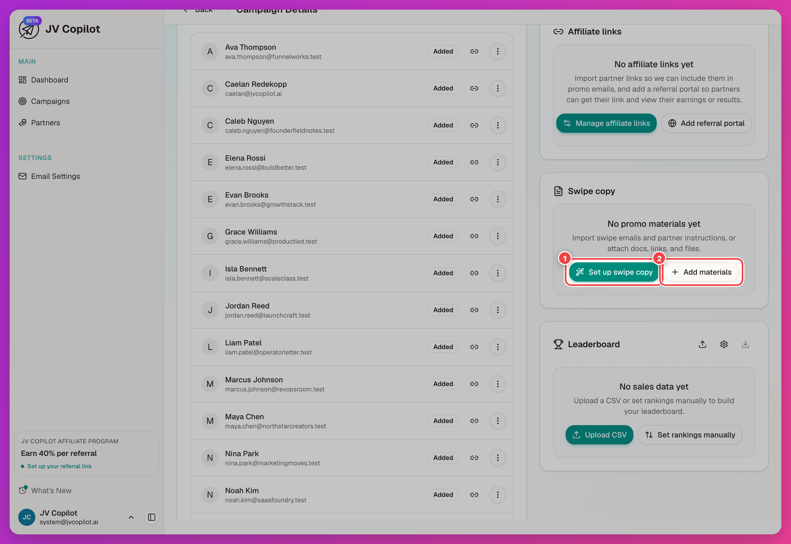Image resolution: width=791 pixels, height=544 pixels.
Task: Click Added badge for Noah Kim
Action: (x=443, y=495)
